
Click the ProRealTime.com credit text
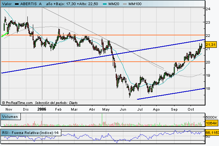19,103
